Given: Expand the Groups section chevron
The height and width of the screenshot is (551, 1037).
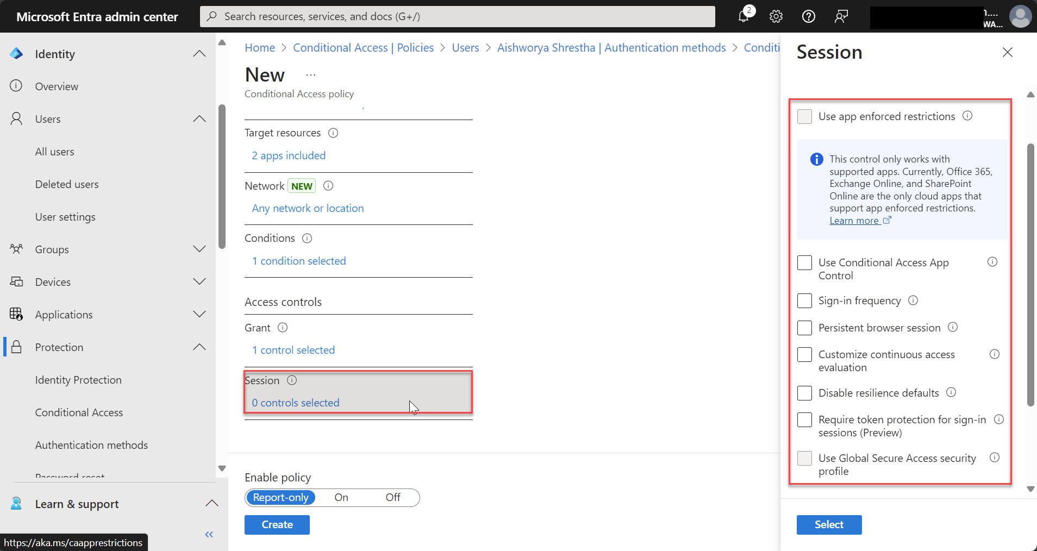Looking at the screenshot, I should [x=199, y=249].
